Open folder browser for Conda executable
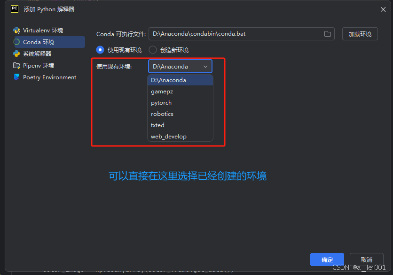The width and height of the screenshot is (393, 275). pos(327,34)
